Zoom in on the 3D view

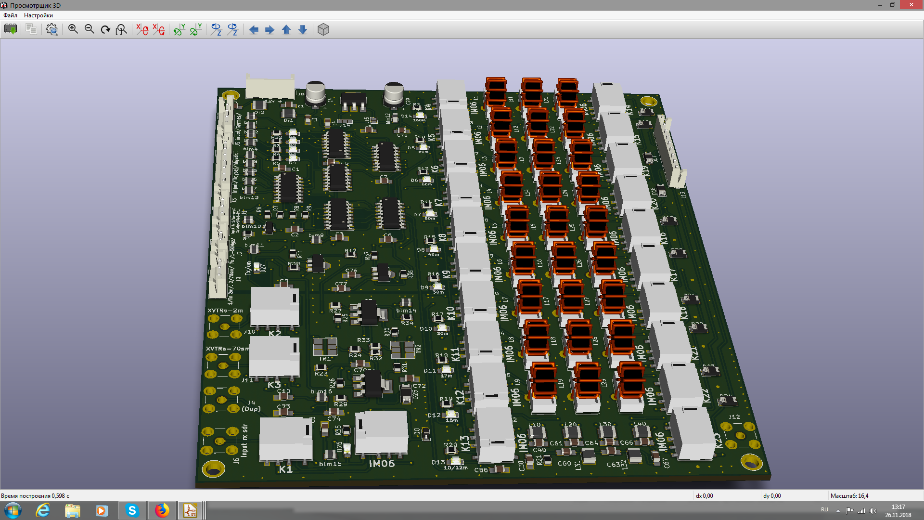tap(73, 29)
